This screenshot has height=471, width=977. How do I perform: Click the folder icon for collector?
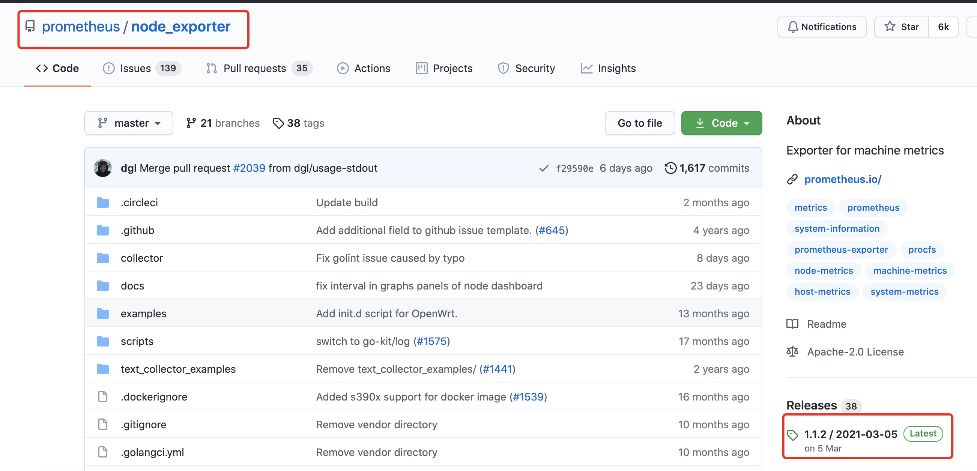(x=103, y=258)
